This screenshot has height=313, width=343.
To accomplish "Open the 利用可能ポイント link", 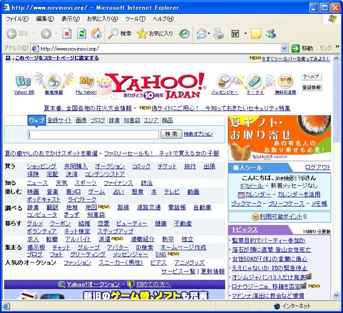I will pos(281,216).
